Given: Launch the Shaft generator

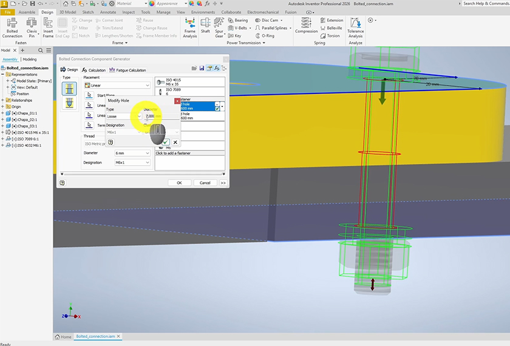Looking at the screenshot, I should click(x=205, y=27).
